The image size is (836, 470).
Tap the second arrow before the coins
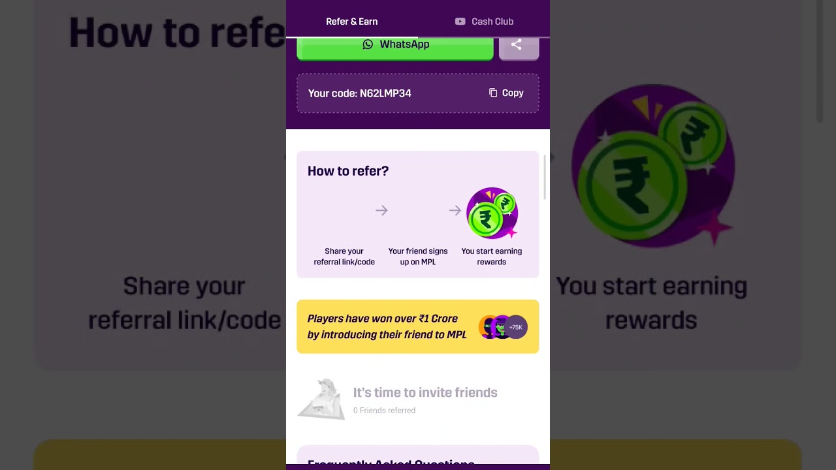[x=455, y=210]
